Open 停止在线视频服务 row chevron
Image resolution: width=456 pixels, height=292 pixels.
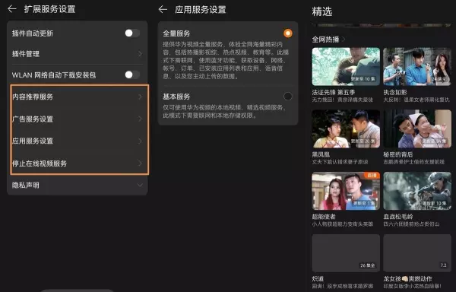(140, 163)
